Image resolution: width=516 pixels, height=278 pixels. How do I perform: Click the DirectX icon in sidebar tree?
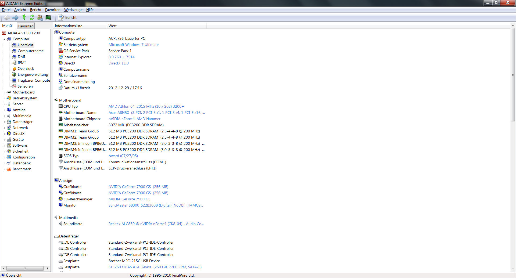(x=9, y=133)
